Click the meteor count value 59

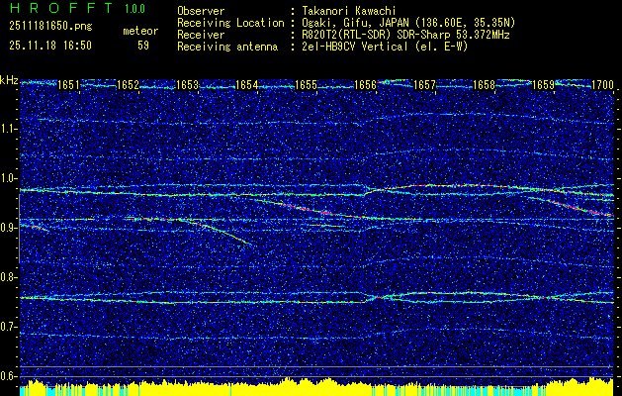(144, 45)
